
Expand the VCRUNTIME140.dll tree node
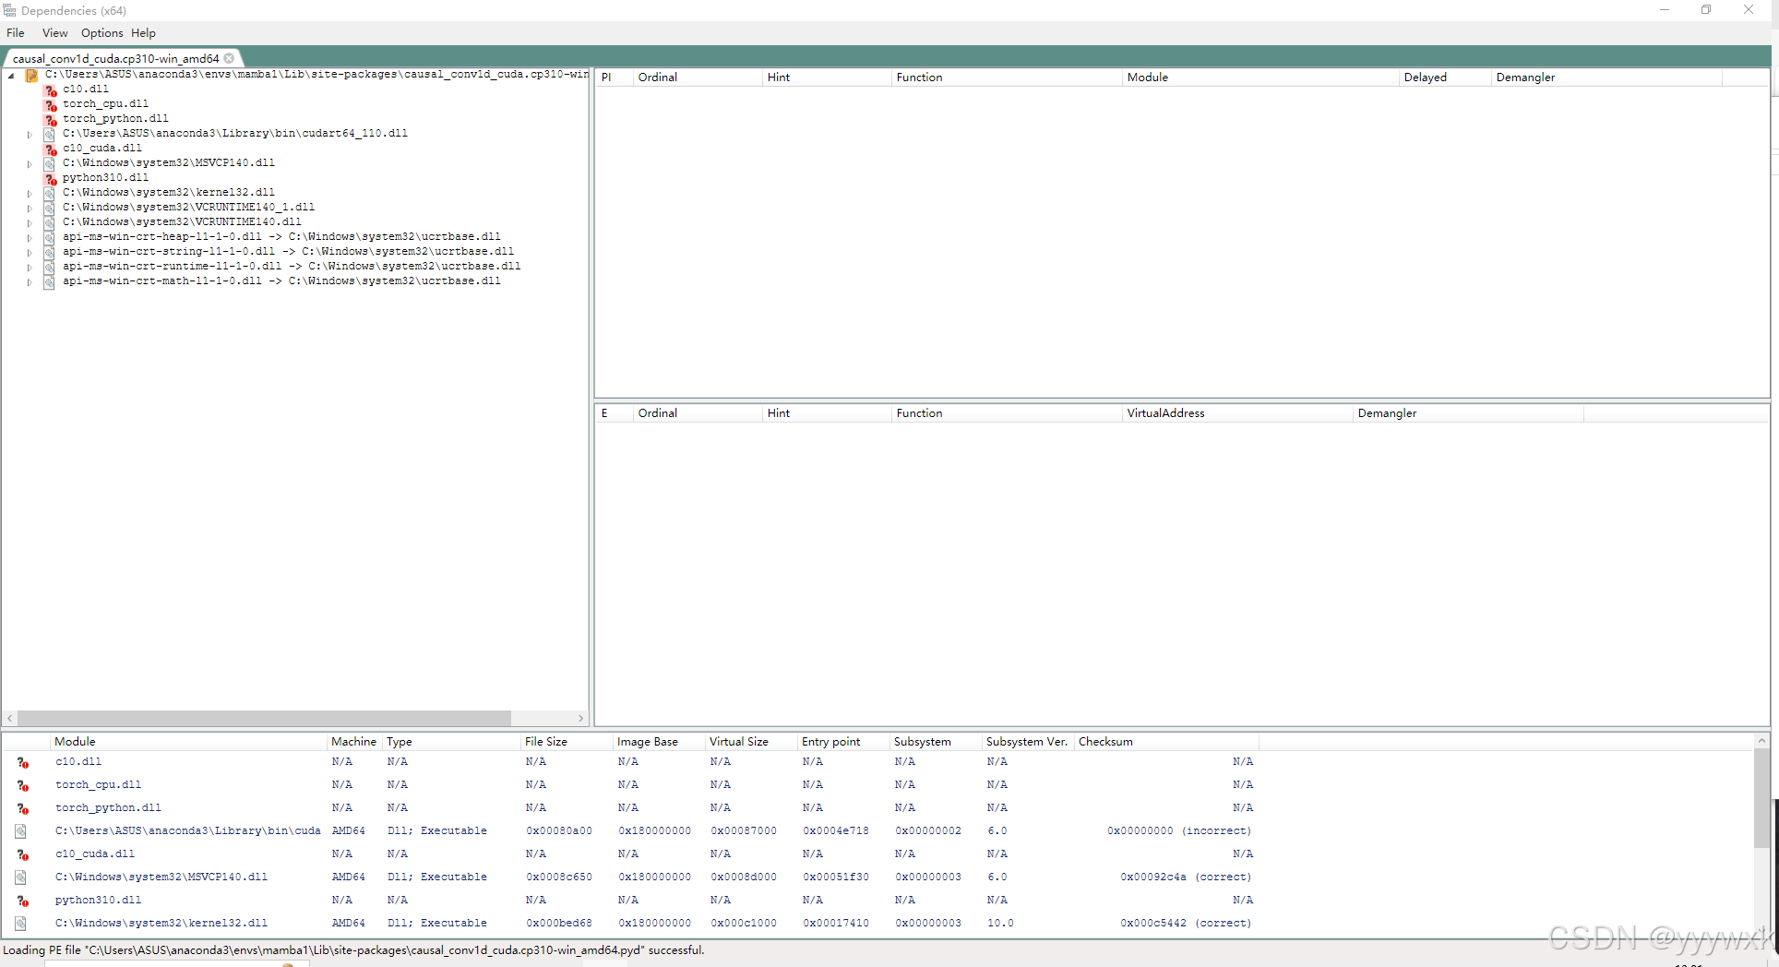click(x=30, y=223)
